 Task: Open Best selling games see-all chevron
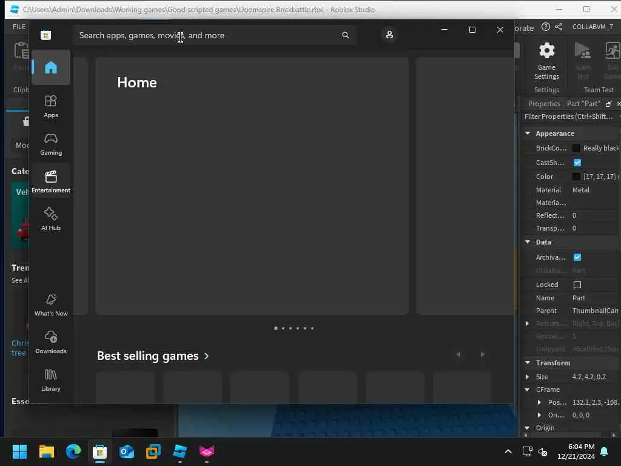click(206, 356)
